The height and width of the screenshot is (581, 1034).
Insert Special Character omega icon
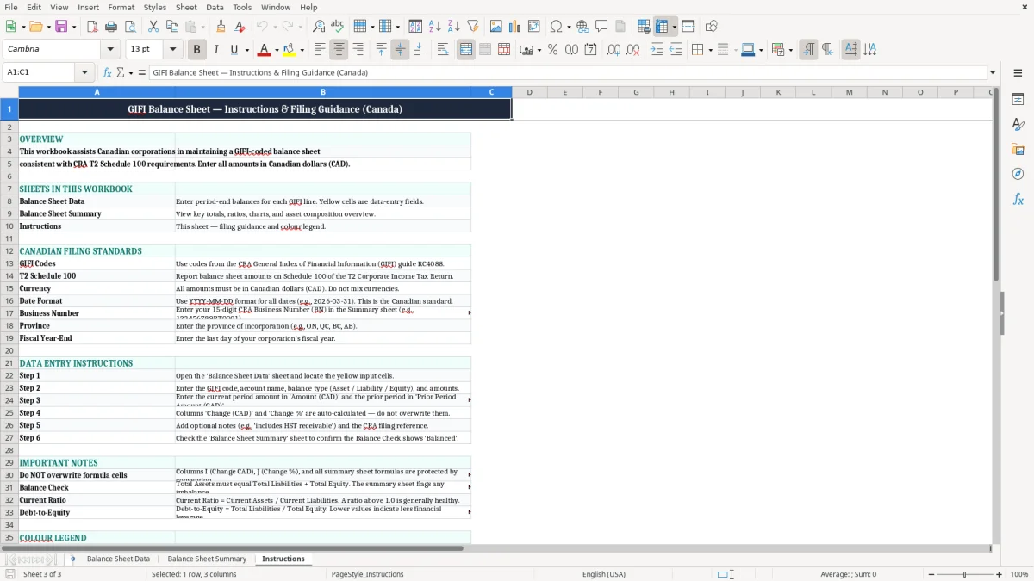pyautogui.click(x=556, y=27)
